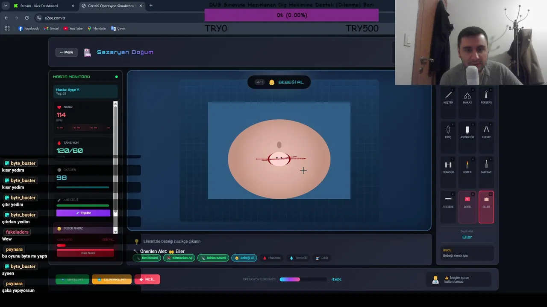
Task: Open the Gmail bookmark
Action: pyautogui.click(x=51, y=29)
